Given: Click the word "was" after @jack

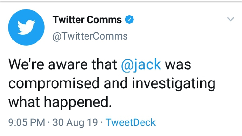Looking at the screenshot, I should (x=178, y=65).
